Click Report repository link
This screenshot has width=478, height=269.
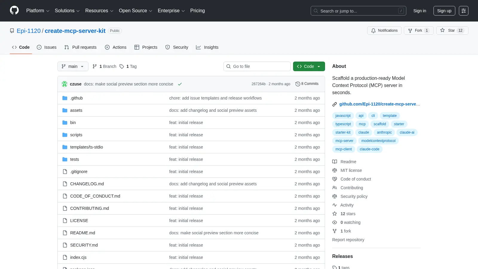[x=348, y=240]
